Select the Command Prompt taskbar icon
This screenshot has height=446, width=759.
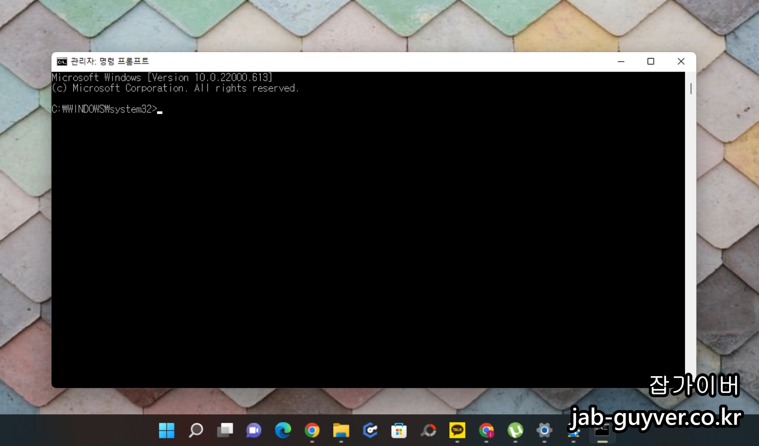tap(602, 431)
